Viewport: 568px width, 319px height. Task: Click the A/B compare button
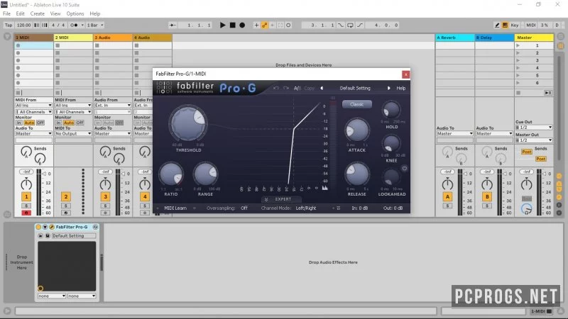click(297, 88)
